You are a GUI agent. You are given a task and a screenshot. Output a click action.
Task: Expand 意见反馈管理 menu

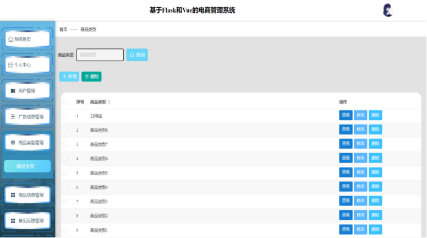(28, 221)
